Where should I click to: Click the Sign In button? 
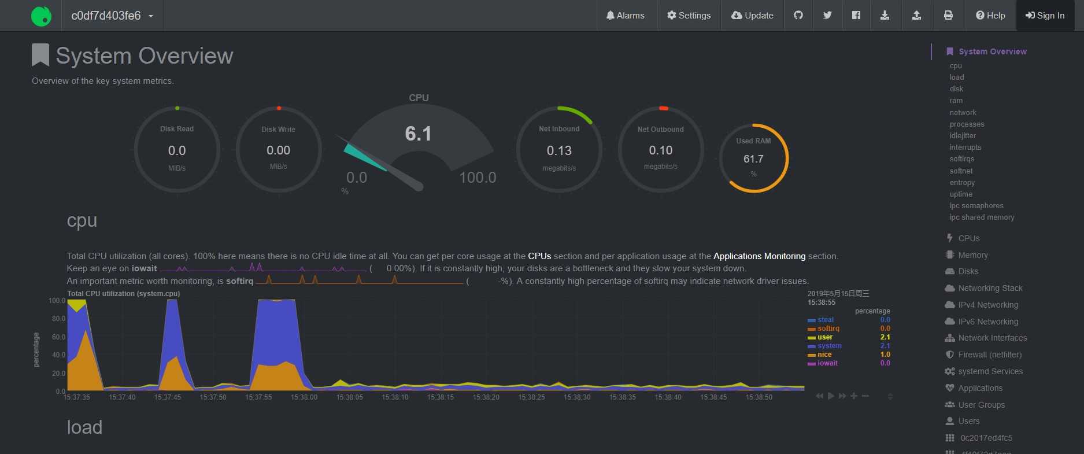(x=1045, y=16)
